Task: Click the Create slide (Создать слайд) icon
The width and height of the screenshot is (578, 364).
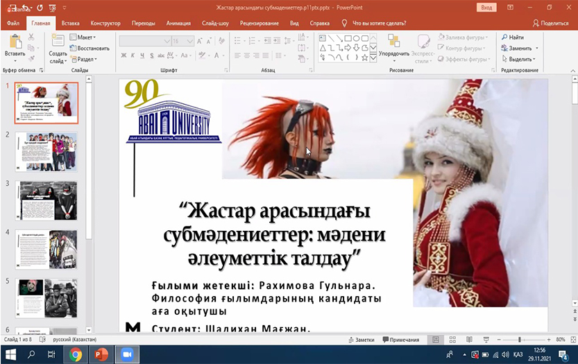Action: click(58, 42)
